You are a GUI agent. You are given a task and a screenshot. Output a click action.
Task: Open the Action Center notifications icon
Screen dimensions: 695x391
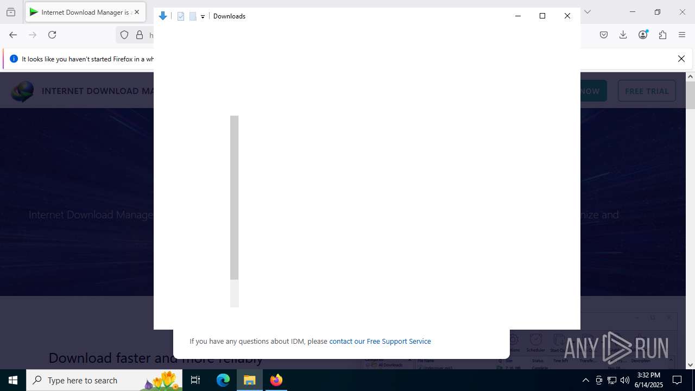click(x=677, y=380)
